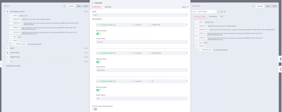
Task: Switch INPUT view to JSON
Action: pos(85,6)
